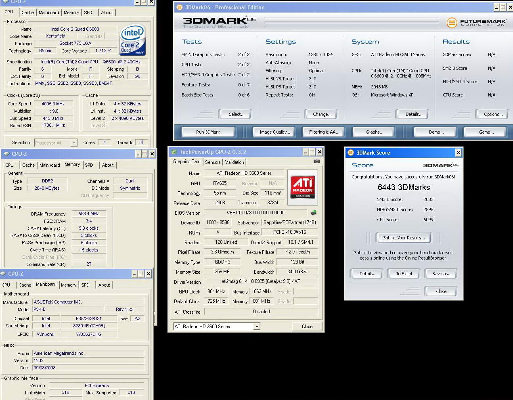Image resolution: width=513 pixels, height=400 pixels.
Task: Click the Southbridge value 82801IR (ICH9R)
Action: pyautogui.click(x=89, y=326)
